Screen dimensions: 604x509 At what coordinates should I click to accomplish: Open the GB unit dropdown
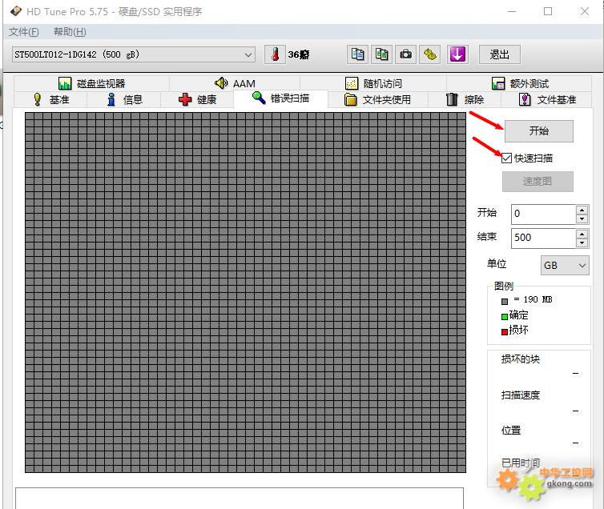[x=565, y=266]
